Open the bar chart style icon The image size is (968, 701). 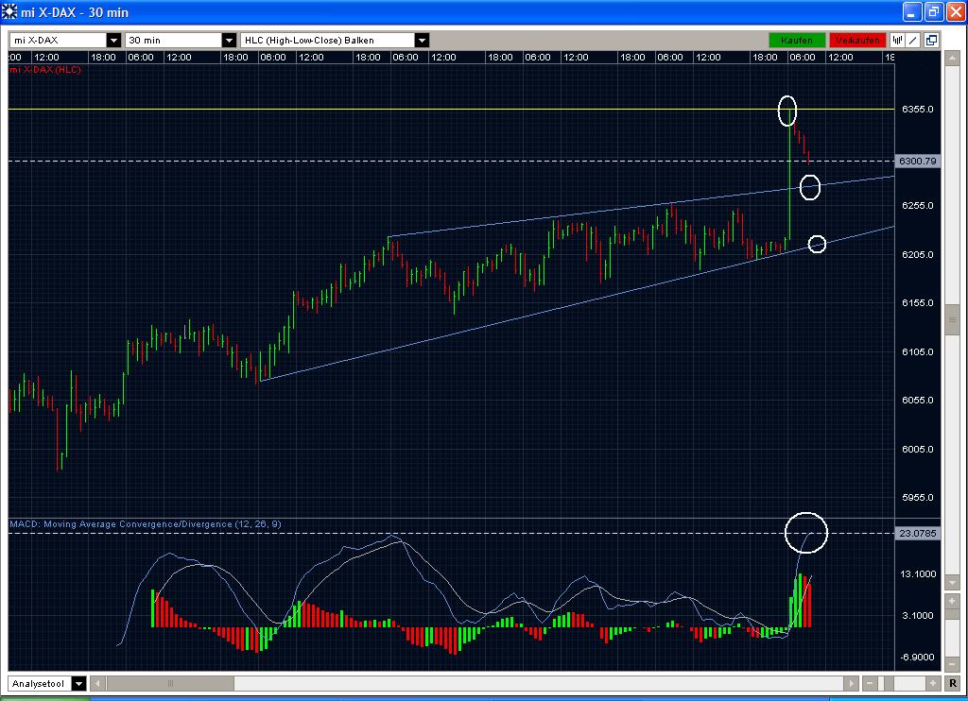pos(897,40)
